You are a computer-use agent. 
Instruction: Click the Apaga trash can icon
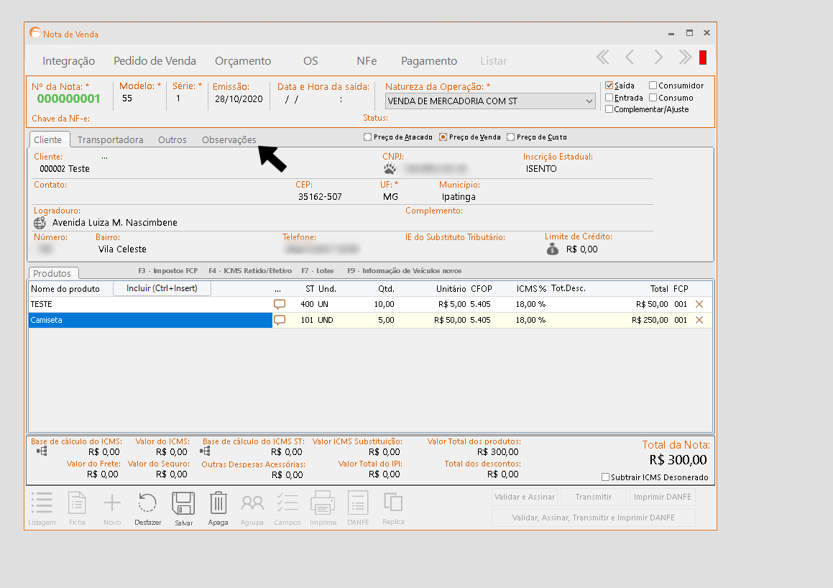point(218,503)
